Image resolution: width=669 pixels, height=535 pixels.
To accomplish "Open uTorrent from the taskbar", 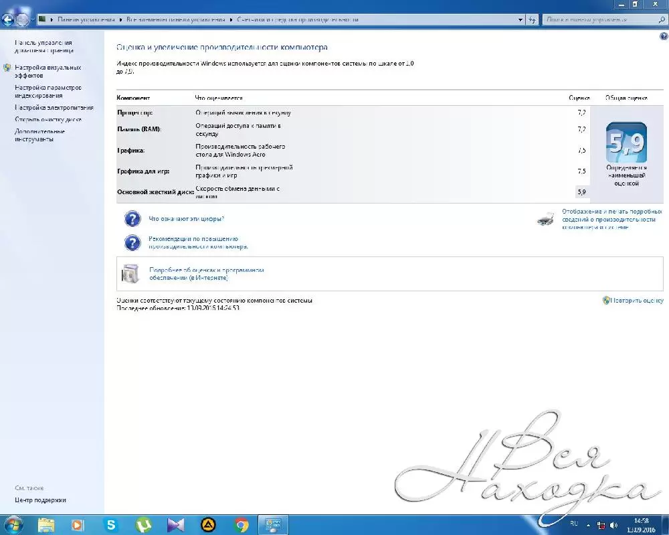I will click(144, 525).
